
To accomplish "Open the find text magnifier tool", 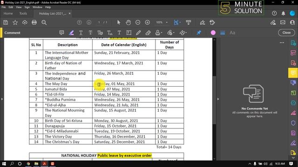I will (44, 23).
